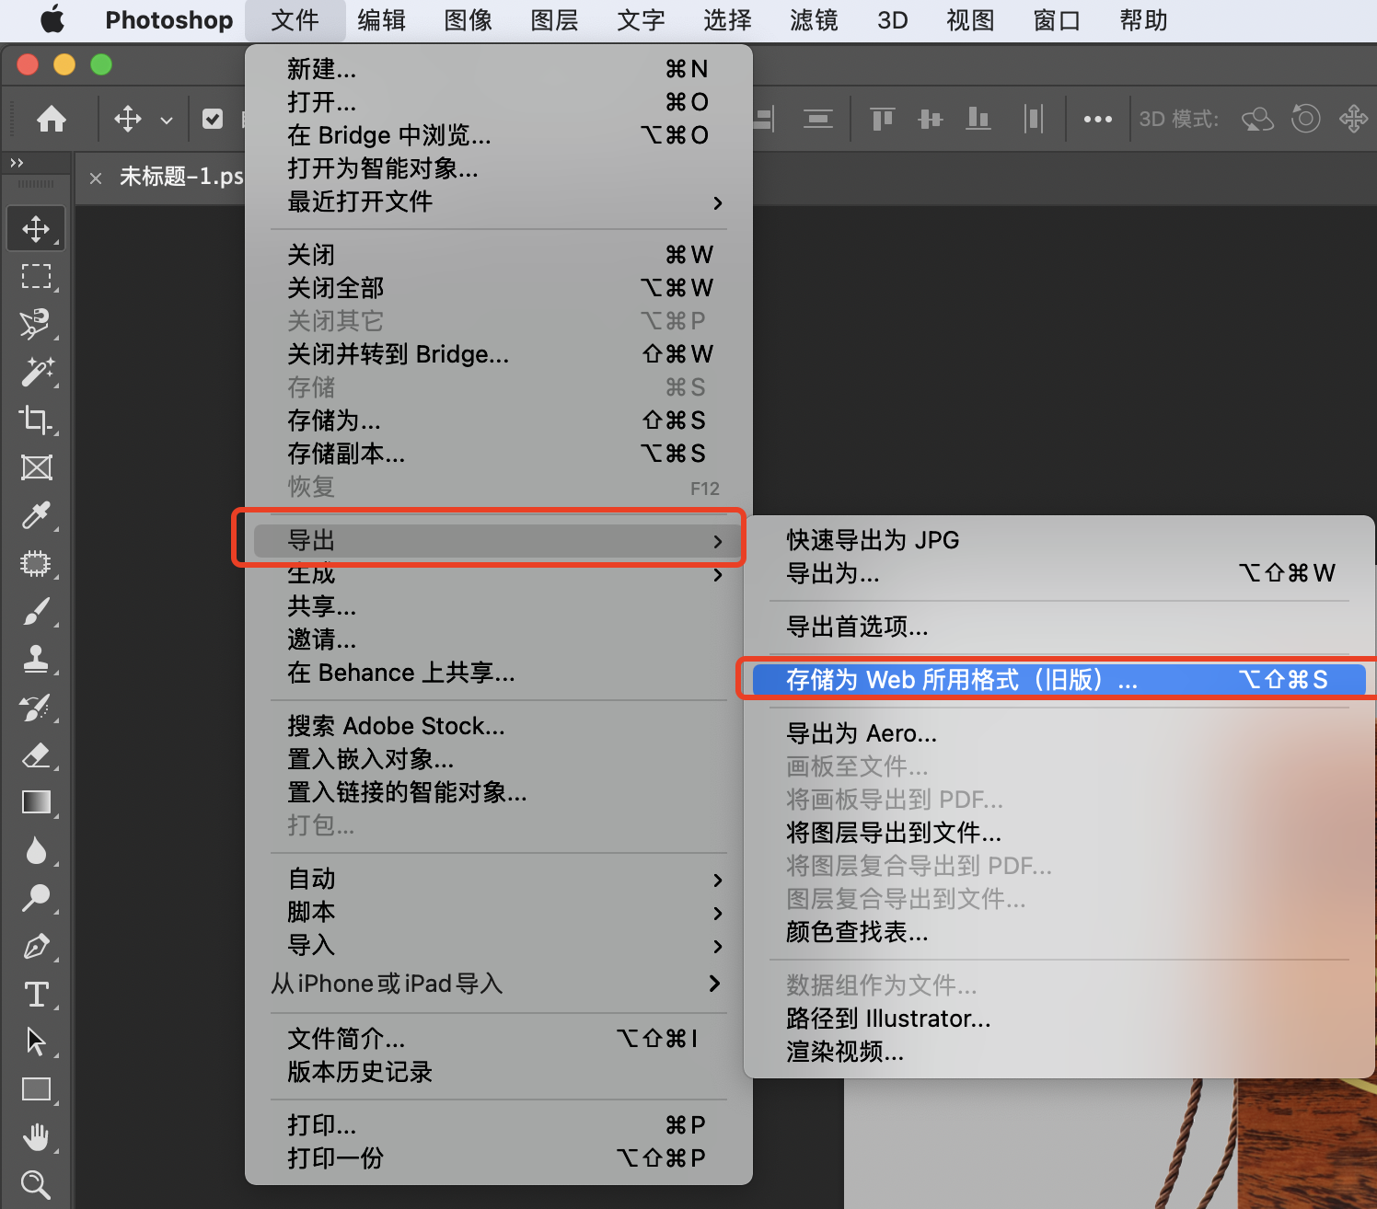Choose the Eyedropper tool
The width and height of the screenshot is (1377, 1209).
tap(36, 515)
